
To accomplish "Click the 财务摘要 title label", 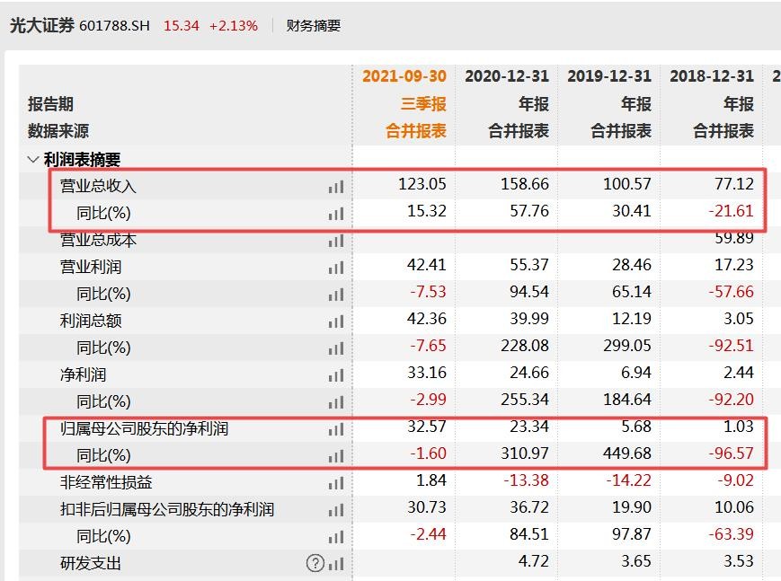I will click(x=314, y=26).
